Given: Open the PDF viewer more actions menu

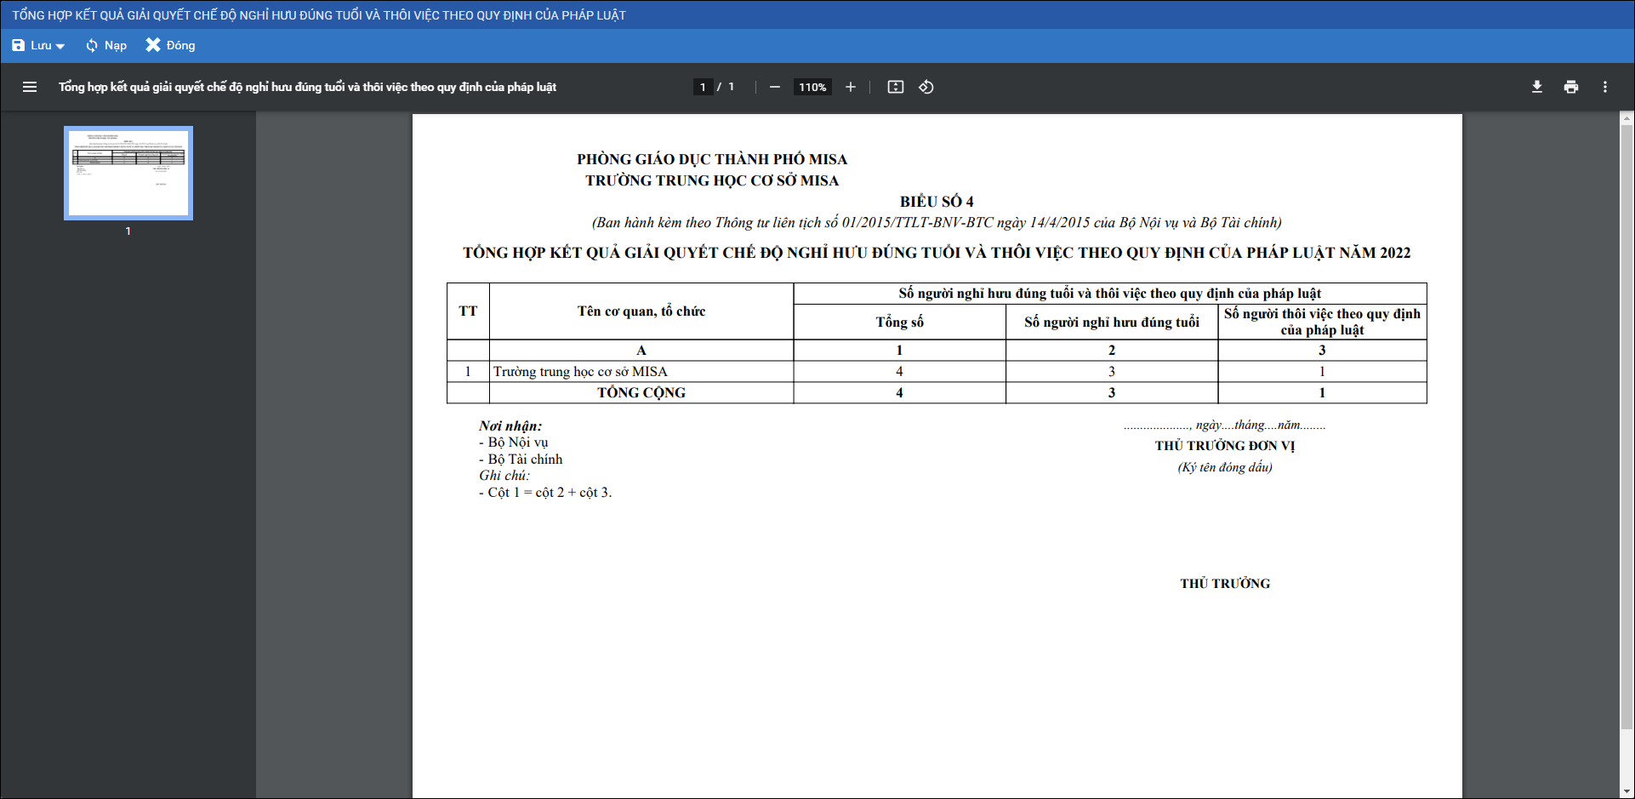Looking at the screenshot, I should coord(1604,87).
